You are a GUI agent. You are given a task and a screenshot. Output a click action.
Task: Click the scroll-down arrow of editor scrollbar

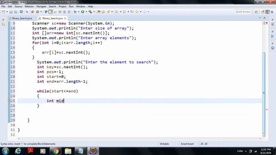[x=263, y=135]
